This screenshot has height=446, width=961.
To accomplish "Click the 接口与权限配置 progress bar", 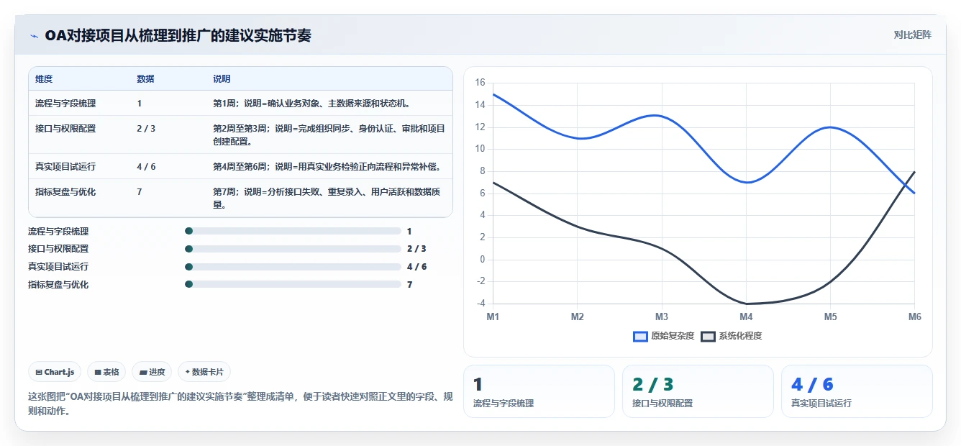I will click(x=293, y=249).
